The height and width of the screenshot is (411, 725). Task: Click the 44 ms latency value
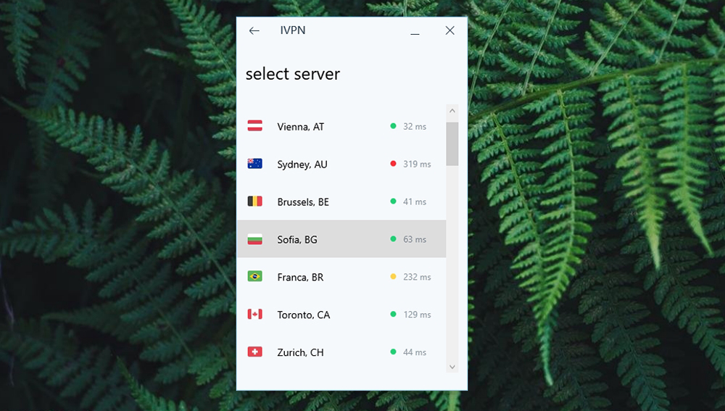pyautogui.click(x=415, y=352)
